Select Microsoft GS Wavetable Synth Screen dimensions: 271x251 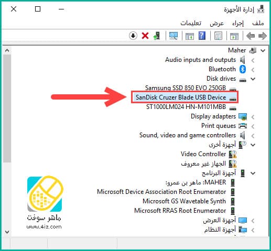pos(185,201)
